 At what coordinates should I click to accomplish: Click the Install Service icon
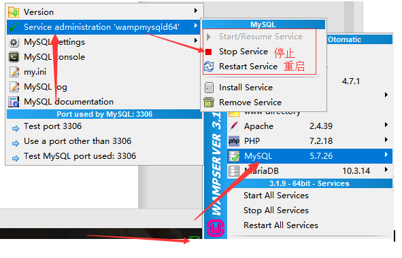(209, 88)
